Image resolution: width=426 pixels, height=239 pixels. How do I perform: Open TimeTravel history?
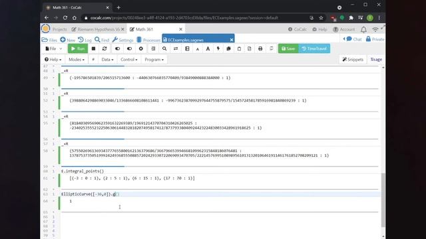pos(314,48)
